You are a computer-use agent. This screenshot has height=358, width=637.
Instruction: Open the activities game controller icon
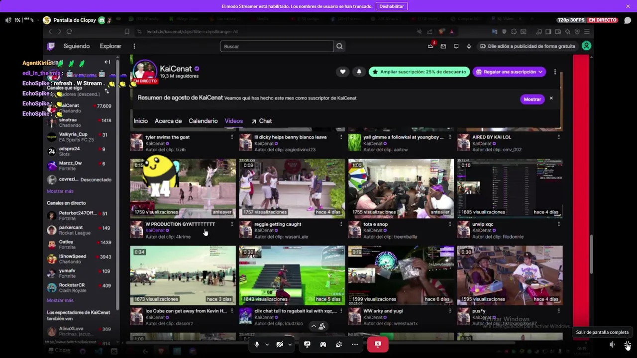pyautogui.click(x=323, y=344)
